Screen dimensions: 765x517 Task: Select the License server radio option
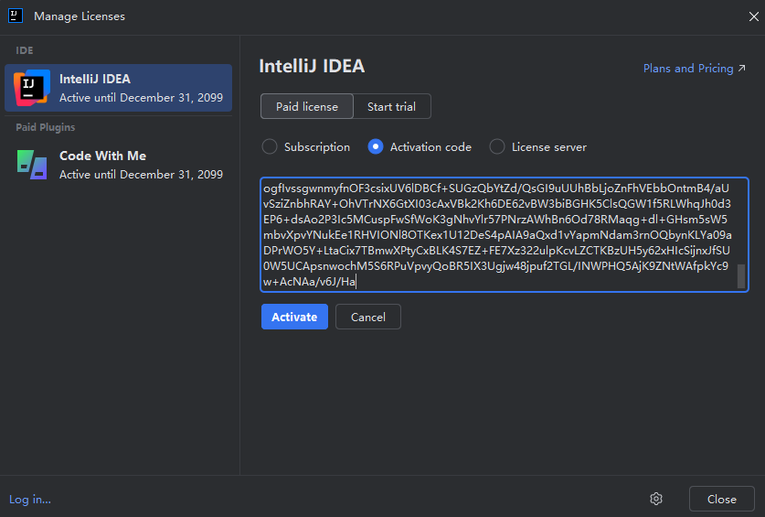(x=497, y=146)
